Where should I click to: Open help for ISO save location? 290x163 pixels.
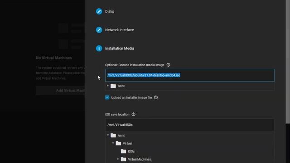(133, 115)
